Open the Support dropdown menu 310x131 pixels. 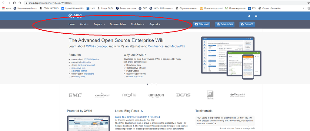click(155, 24)
